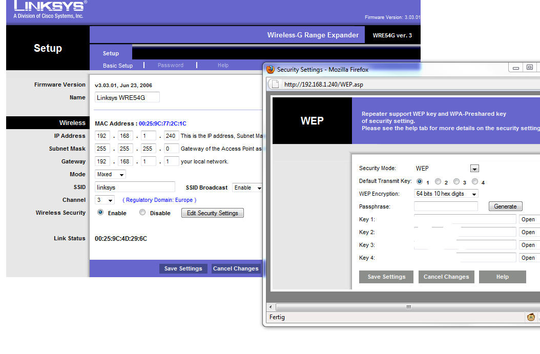Viewport: 540px width, 354px height.
Task: Click IP Address last octet field 240
Action: tap(172, 136)
